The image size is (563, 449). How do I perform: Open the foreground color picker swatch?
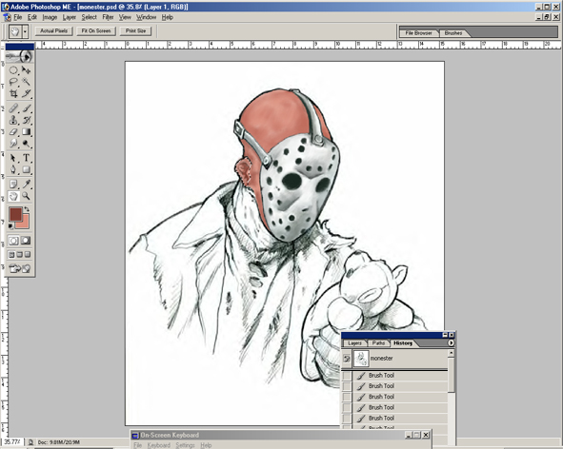click(15, 214)
